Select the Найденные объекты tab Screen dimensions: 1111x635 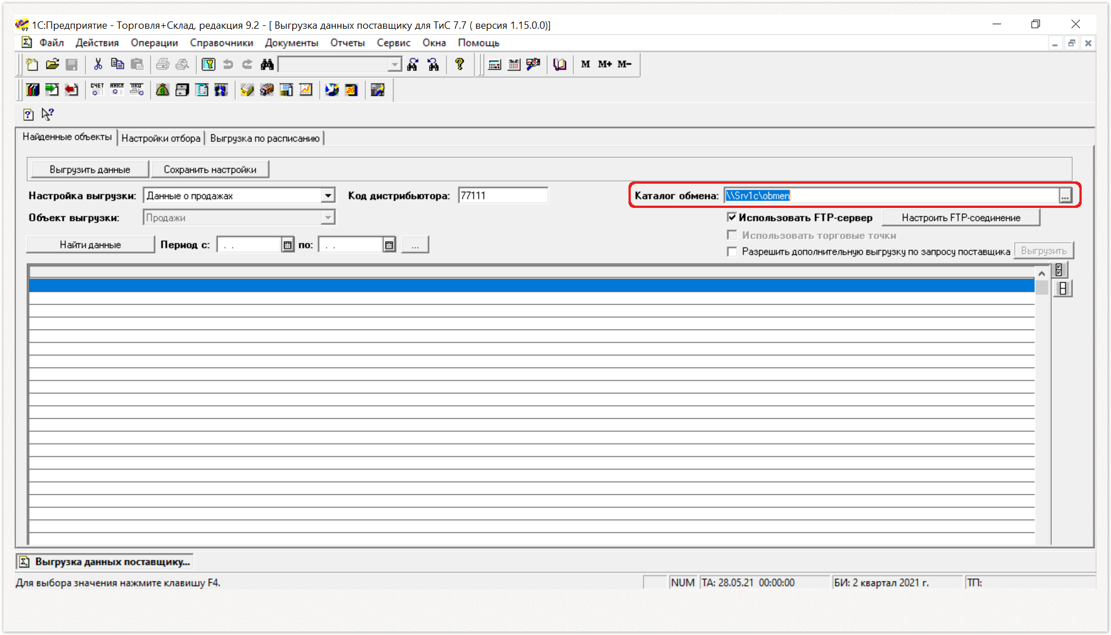pos(67,137)
